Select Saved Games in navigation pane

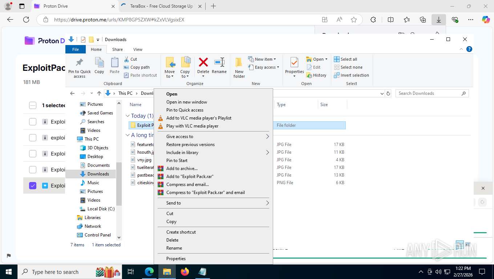[96, 113]
